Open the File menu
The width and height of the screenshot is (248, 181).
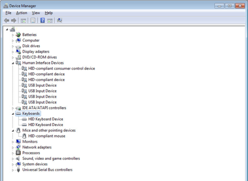[9, 13]
